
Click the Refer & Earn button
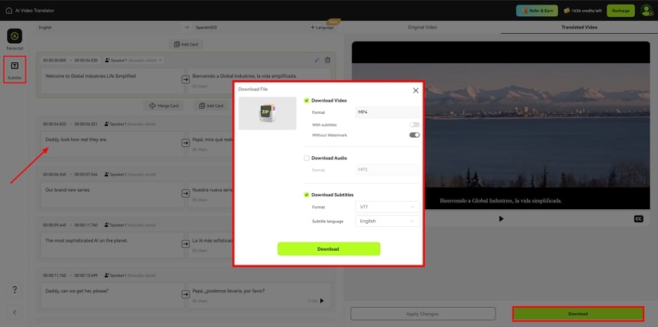pos(536,11)
